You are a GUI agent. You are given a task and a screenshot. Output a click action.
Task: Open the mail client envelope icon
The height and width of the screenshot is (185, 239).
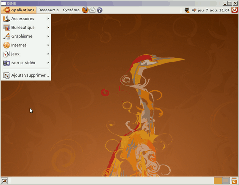pyautogui.click(x=92, y=10)
